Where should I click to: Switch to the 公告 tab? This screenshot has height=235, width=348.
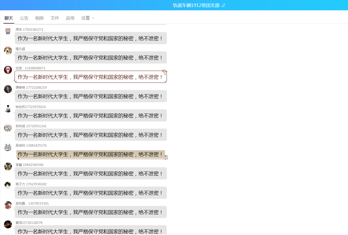tap(24, 18)
